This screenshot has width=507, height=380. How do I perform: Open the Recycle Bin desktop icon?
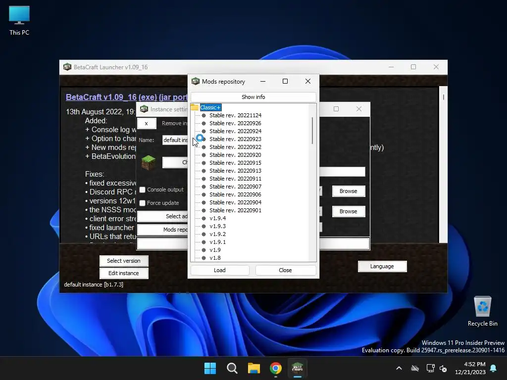[x=482, y=312]
